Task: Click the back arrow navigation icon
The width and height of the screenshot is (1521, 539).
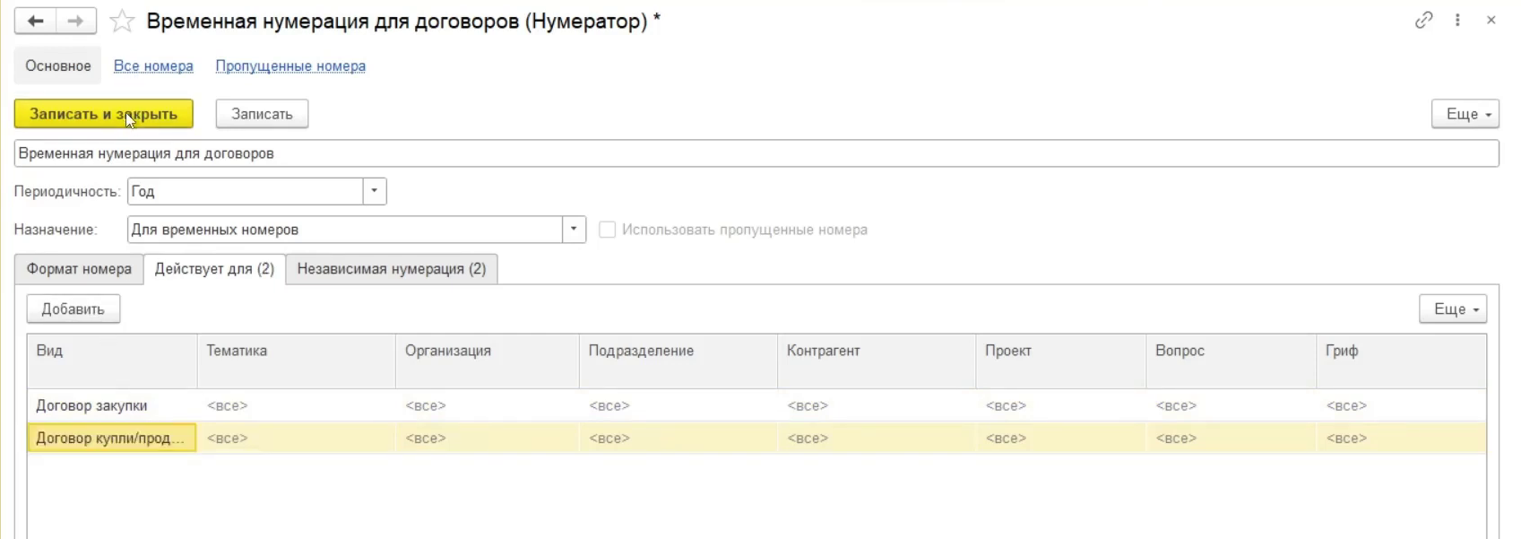Action: coord(35,21)
